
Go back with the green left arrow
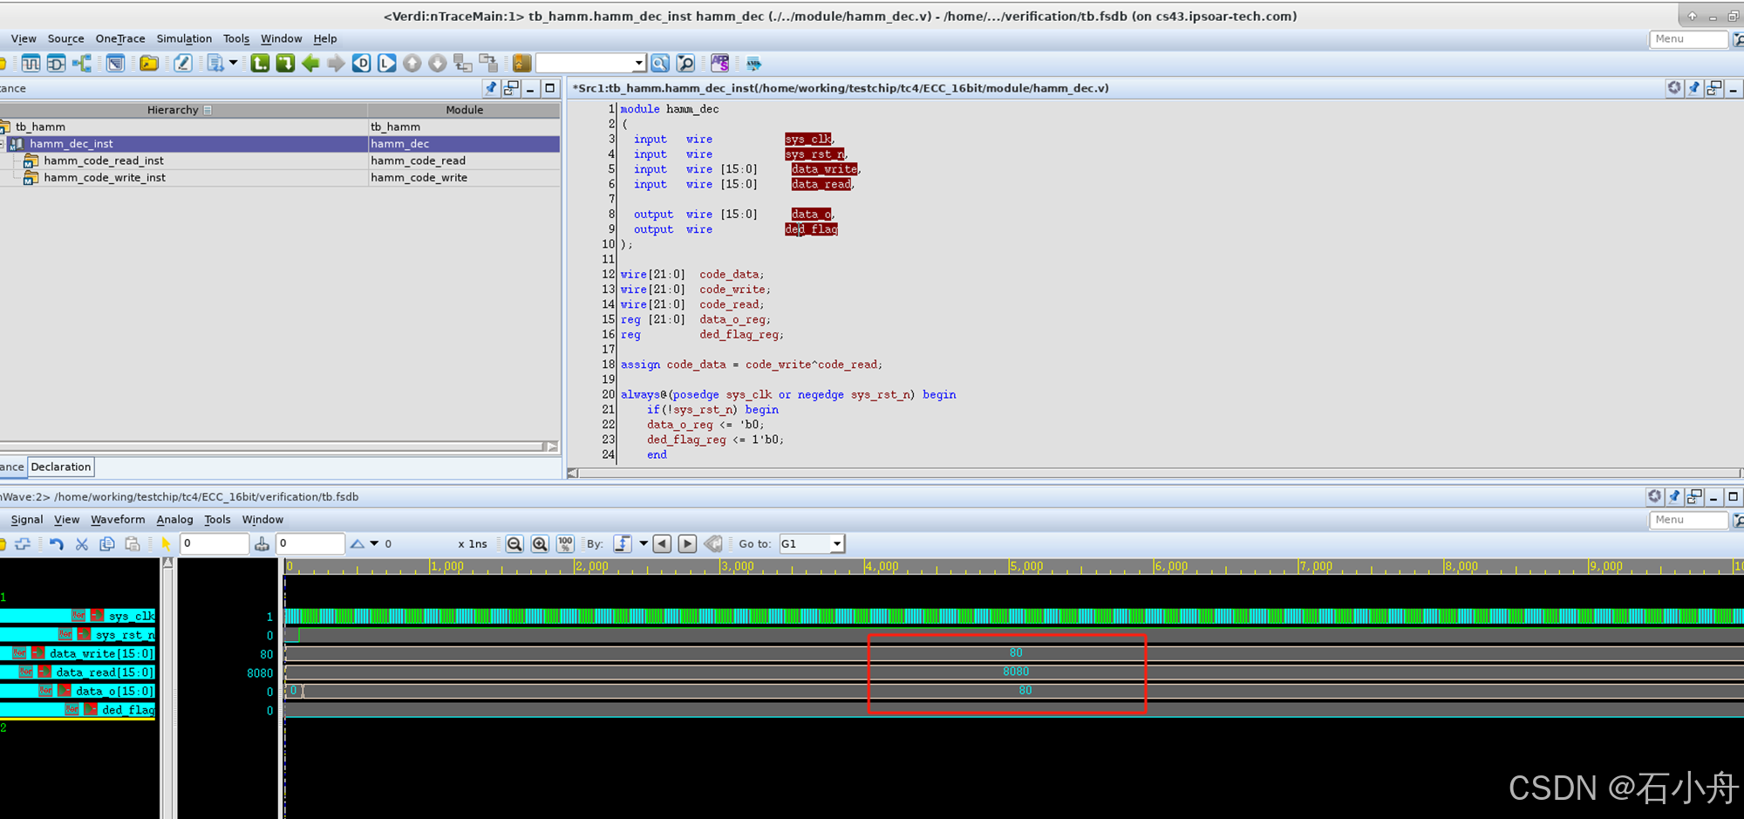310,63
